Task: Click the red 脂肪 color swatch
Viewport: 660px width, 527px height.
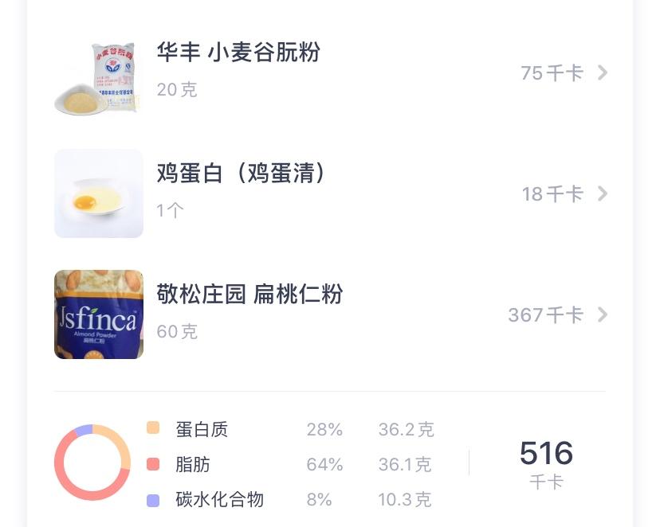Action: click(153, 464)
